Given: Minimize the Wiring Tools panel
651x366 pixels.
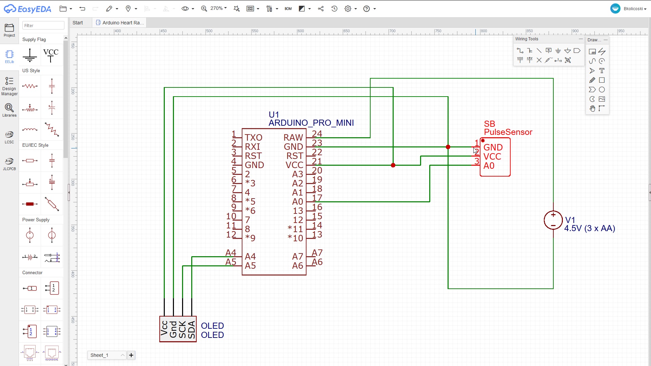Looking at the screenshot, I should pos(580,39).
